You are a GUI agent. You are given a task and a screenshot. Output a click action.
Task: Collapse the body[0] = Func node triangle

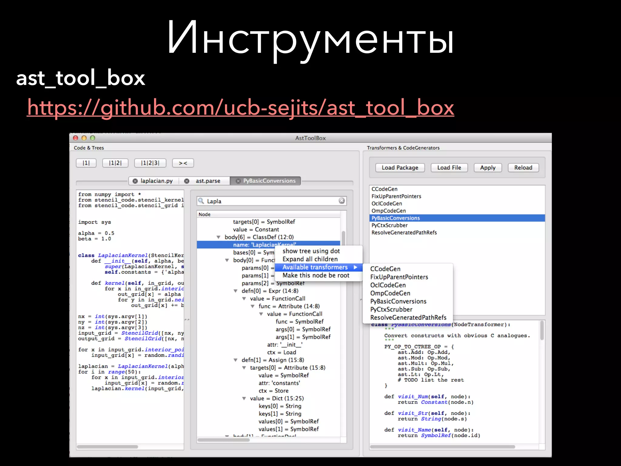[x=227, y=260]
